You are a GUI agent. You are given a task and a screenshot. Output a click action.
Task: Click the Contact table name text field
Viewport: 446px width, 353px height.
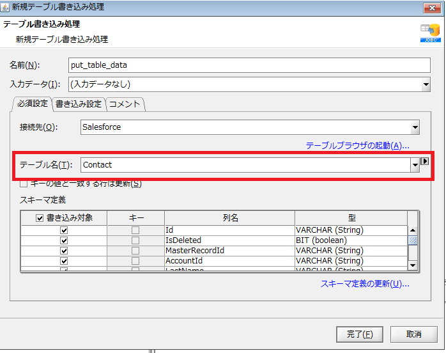tap(246, 165)
